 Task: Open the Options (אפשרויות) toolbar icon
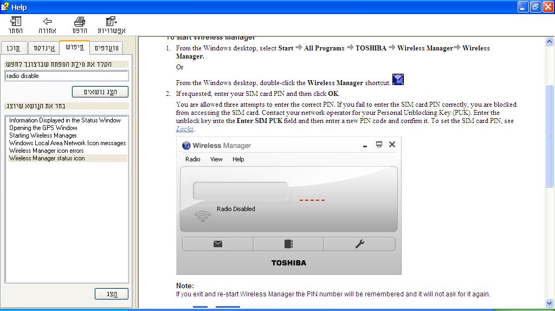[112, 21]
